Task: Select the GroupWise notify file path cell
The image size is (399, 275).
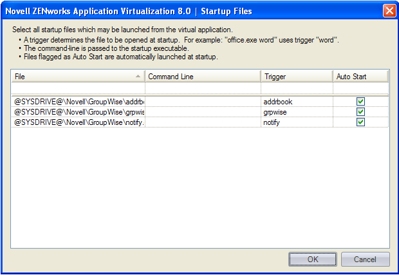Action: pyautogui.click(x=79, y=122)
